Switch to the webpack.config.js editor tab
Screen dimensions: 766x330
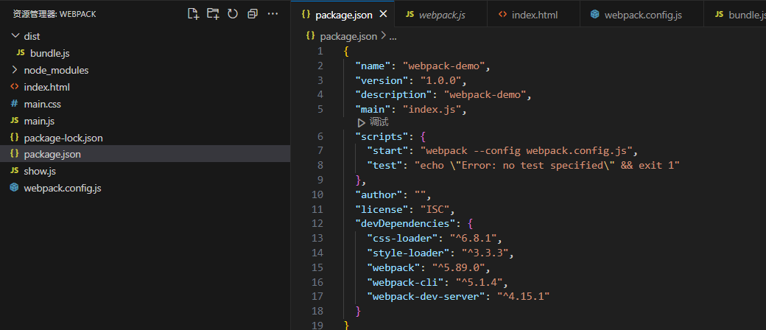click(642, 15)
